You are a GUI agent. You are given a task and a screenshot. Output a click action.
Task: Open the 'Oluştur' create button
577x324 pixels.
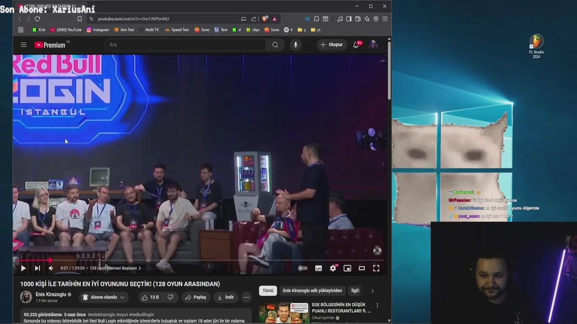click(332, 45)
